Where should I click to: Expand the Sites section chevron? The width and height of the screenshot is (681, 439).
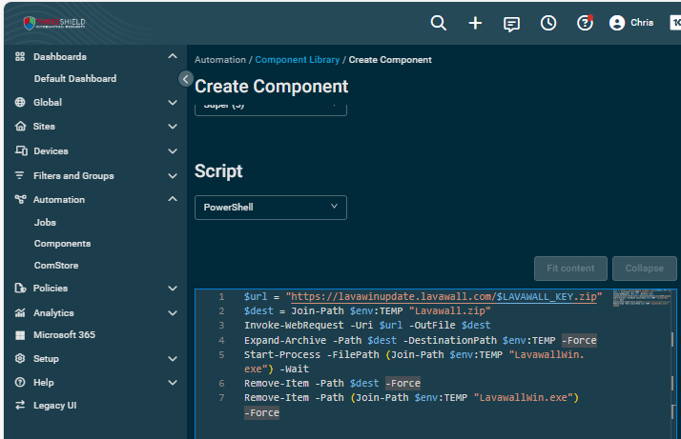pos(173,127)
